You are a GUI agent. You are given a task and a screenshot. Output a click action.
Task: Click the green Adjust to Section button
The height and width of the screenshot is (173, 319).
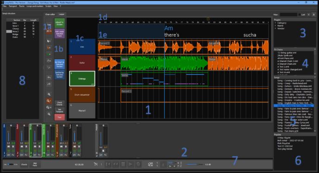click(x=59, y=23)
